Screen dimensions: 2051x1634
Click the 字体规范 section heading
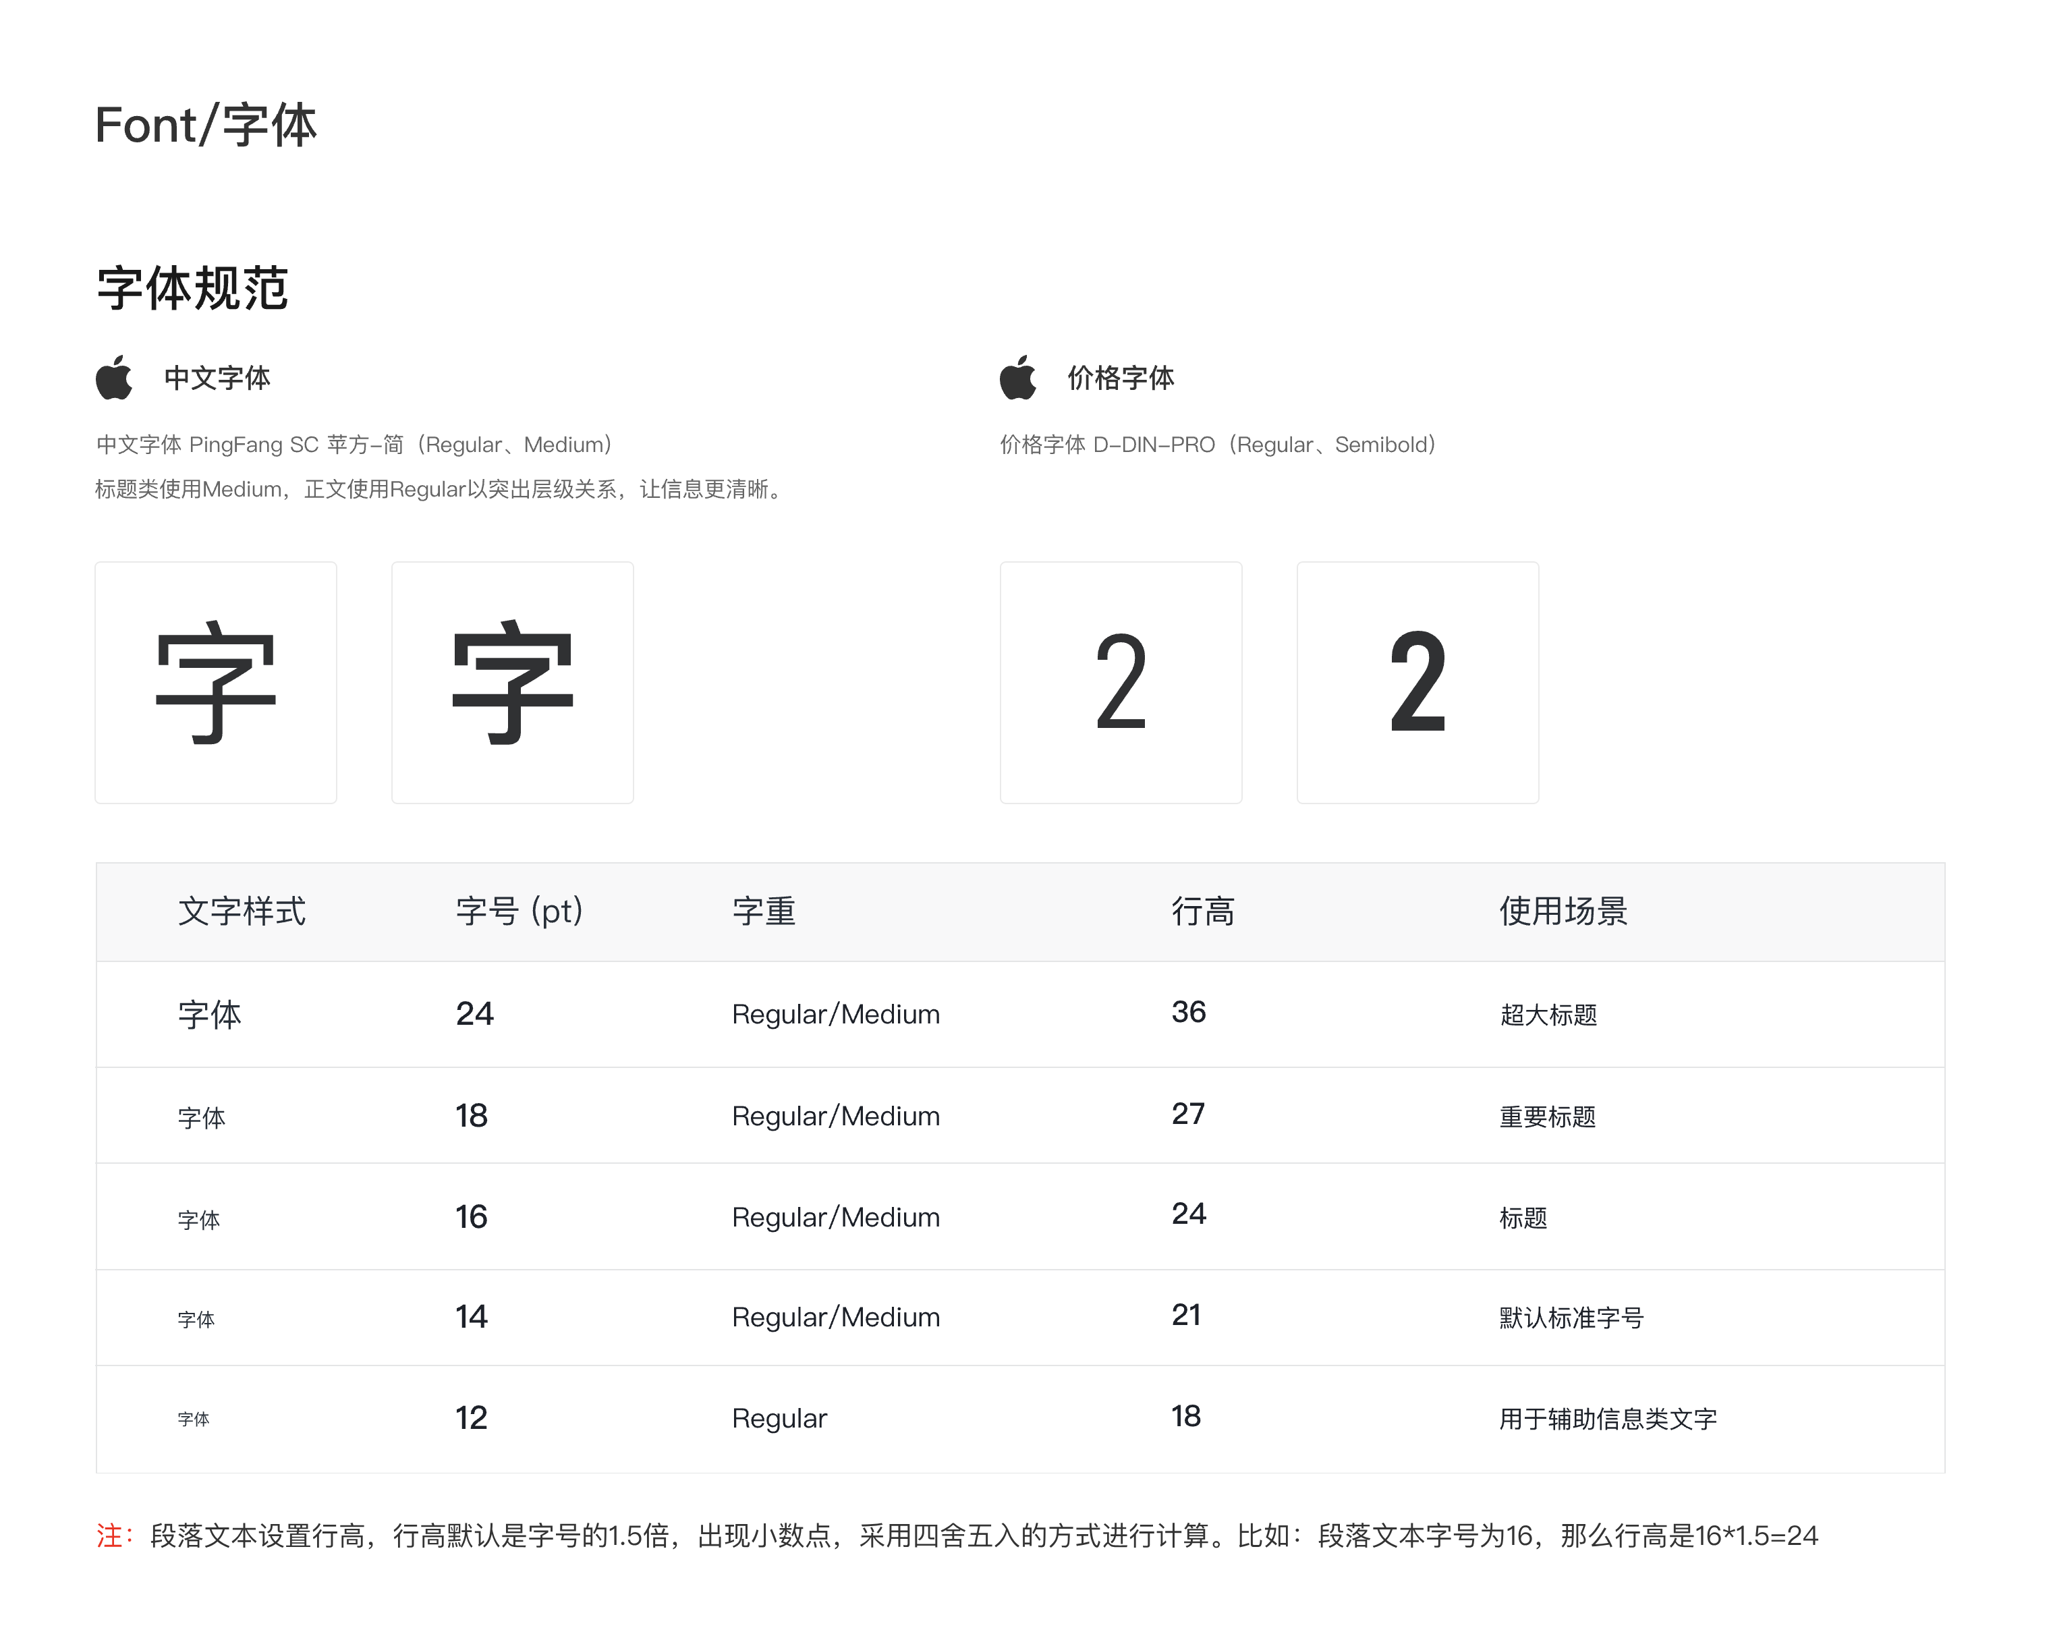pyautogui.click(x=192, y=288)
